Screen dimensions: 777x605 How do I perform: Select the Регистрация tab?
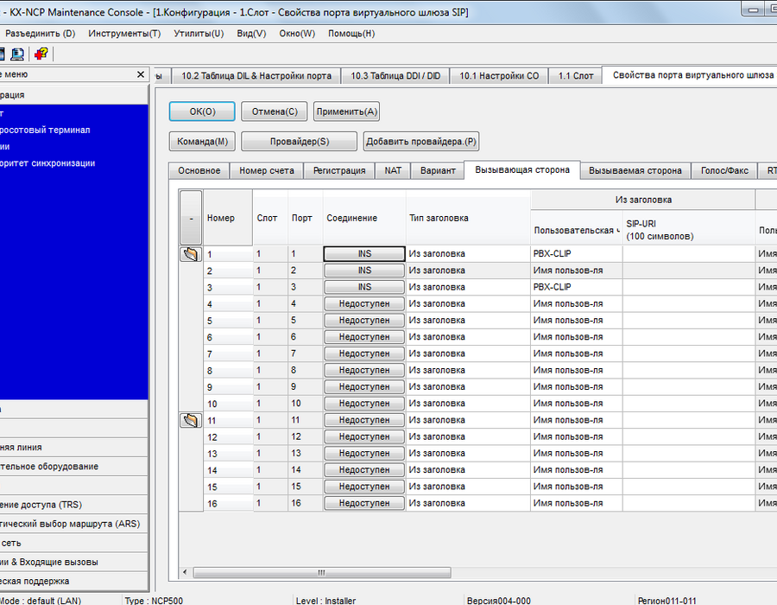[339, 170]
